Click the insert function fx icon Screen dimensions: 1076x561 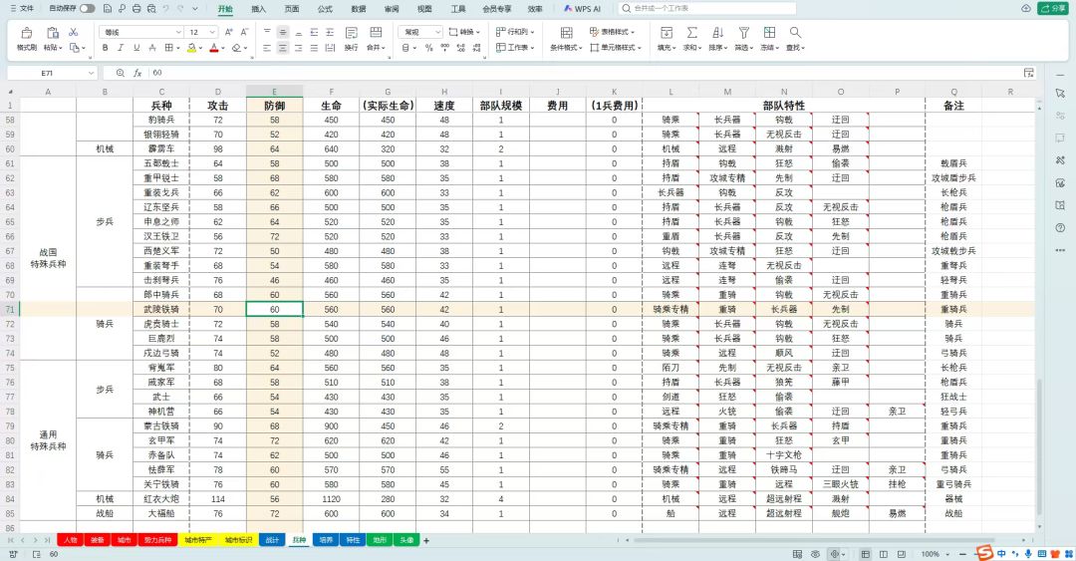point(137,73)
